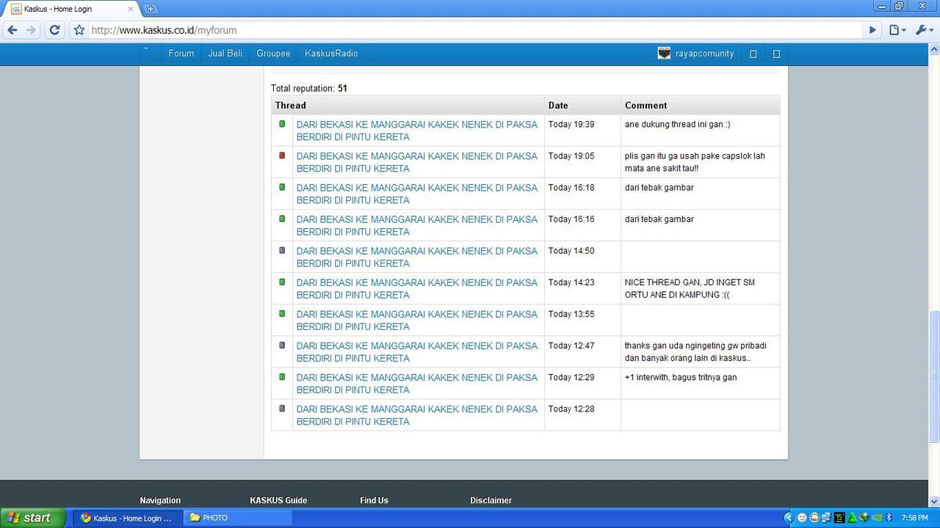The image size is (940, 528).
Task: Click the vertical scrollbar thumb
Action: tap(934, 377)
